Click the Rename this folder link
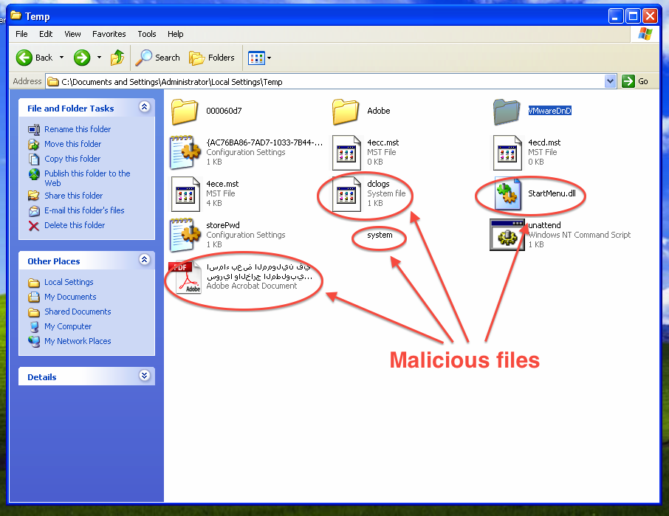This screenshot has width=669, height=516. [78, 129]
